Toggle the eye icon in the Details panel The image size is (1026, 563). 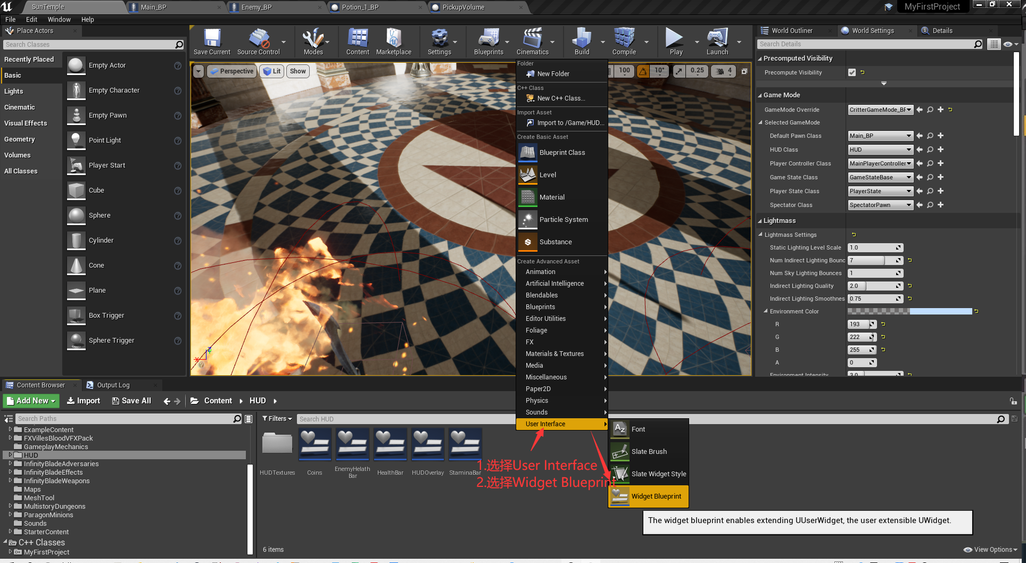coord(1007,44)
